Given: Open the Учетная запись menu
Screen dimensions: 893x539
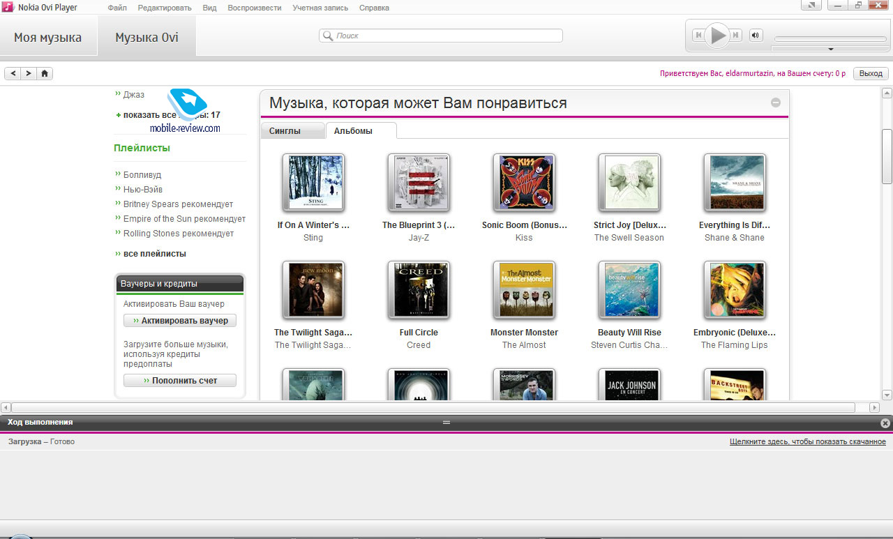Looking at the screenshot, I should pos(320,8).
